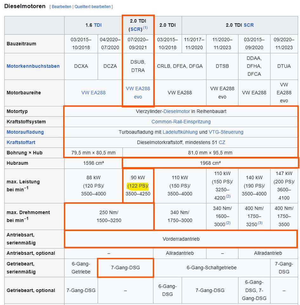Viewport: 300px width, 305px height.
Task: Open the Kraftstoffart row link
Action: coord(21,142)
